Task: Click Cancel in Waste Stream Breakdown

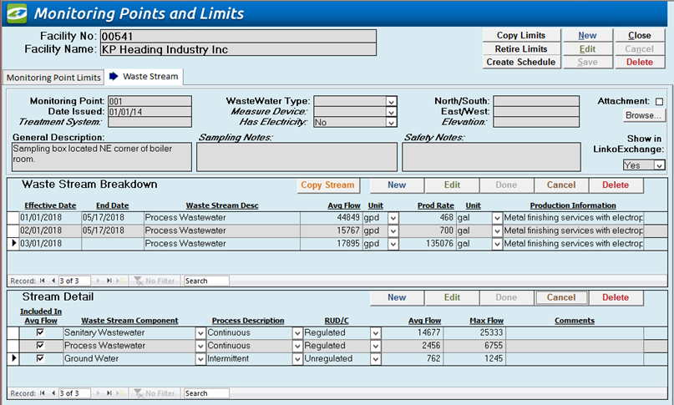Action: [561, 185]
